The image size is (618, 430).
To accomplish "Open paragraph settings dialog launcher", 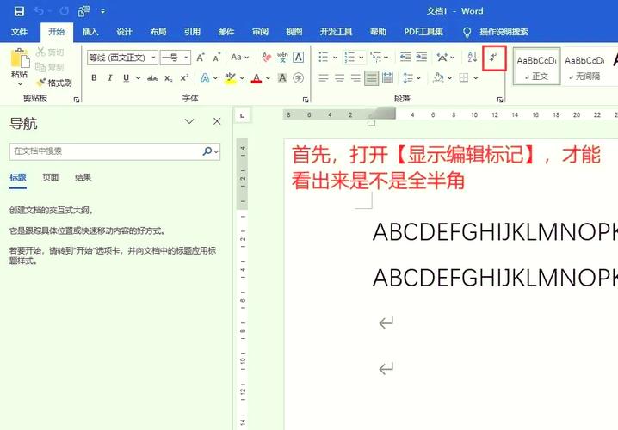I will (x=500, y=100).
